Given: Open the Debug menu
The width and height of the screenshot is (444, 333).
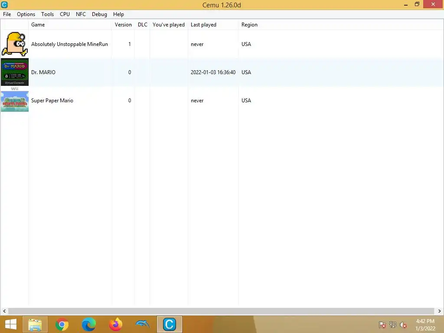Looking at the screenshot, I should pos(99,14).
